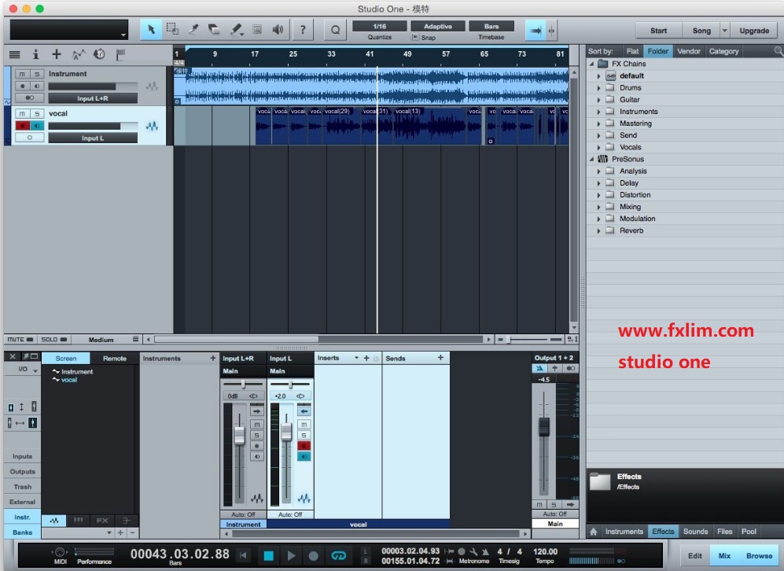Open the question mark help tool

coord(303,30)
